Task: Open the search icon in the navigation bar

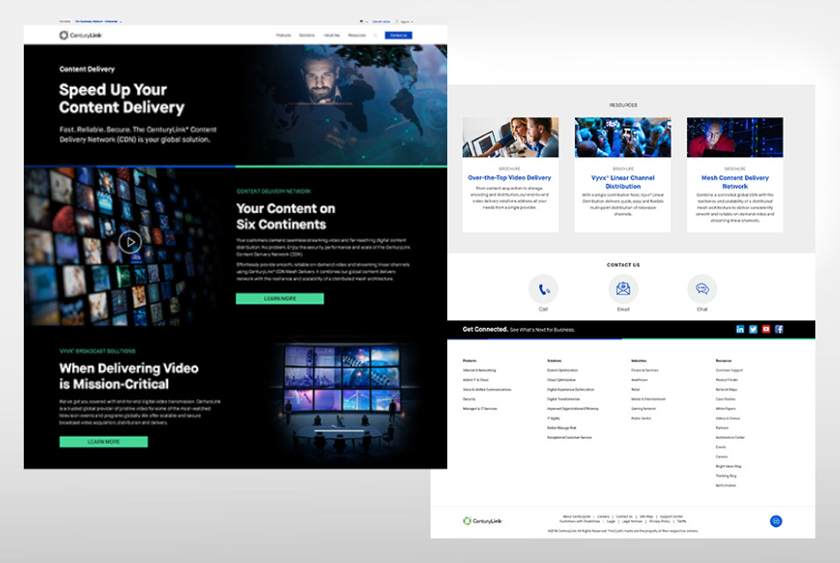Action: 375,35
